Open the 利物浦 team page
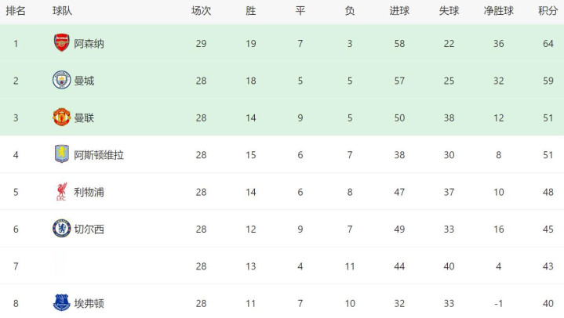 (x=89, y=192)
